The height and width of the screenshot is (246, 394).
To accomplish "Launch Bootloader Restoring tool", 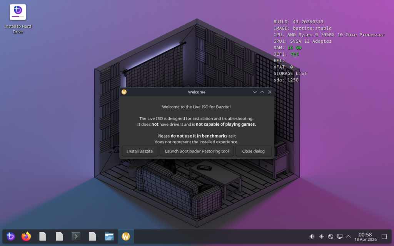I will coord(197,151).
